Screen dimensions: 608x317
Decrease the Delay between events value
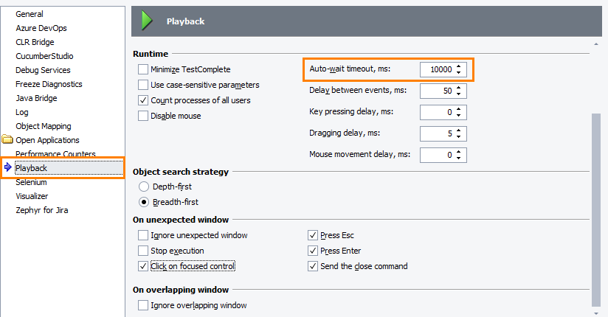pos(459,94)
